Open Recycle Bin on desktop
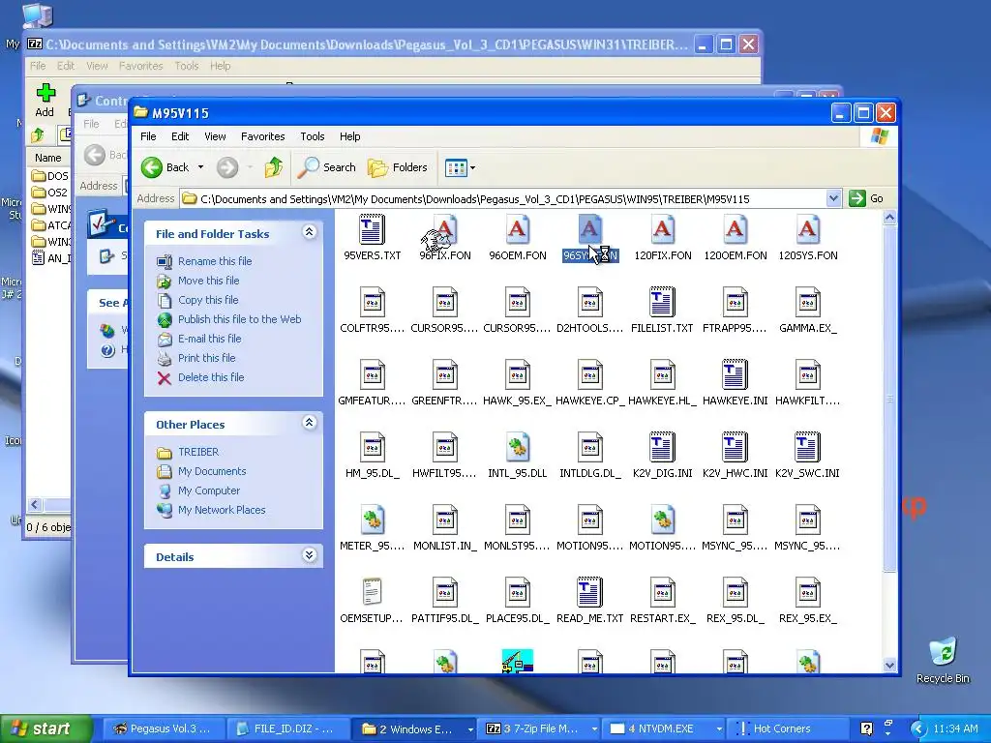Image resolution: width=991 pixels, height=743 pixels. point(943,660)
